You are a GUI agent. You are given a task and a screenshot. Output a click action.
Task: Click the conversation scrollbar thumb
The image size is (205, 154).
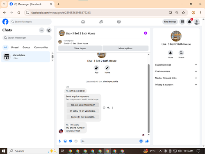148,99
